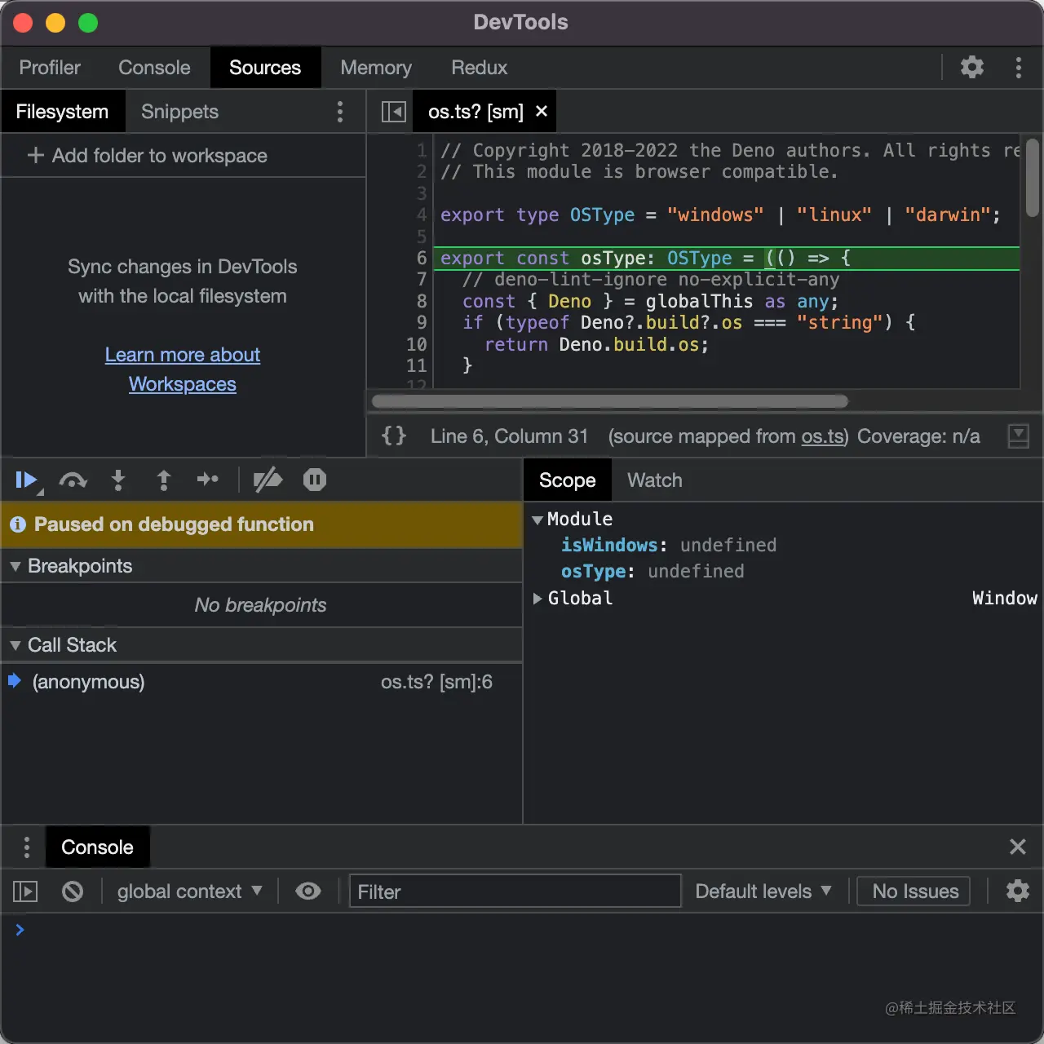Screen dimensions: 1044x1044
Task: Open console settings gear
Action: [1018, 891]
